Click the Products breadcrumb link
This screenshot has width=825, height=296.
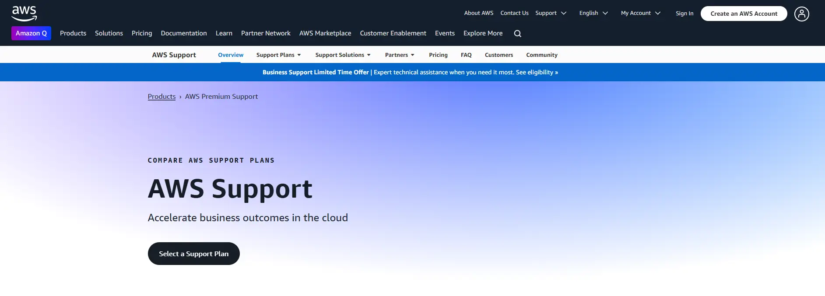coord(161,97)
